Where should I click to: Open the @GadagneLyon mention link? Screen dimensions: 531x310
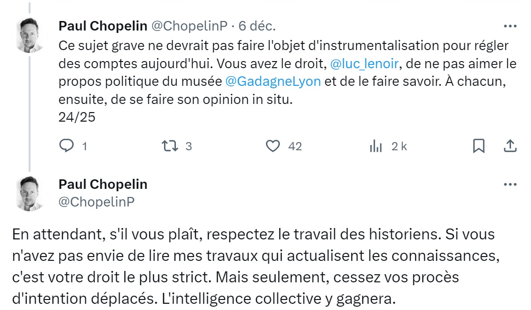pos(273,81)
